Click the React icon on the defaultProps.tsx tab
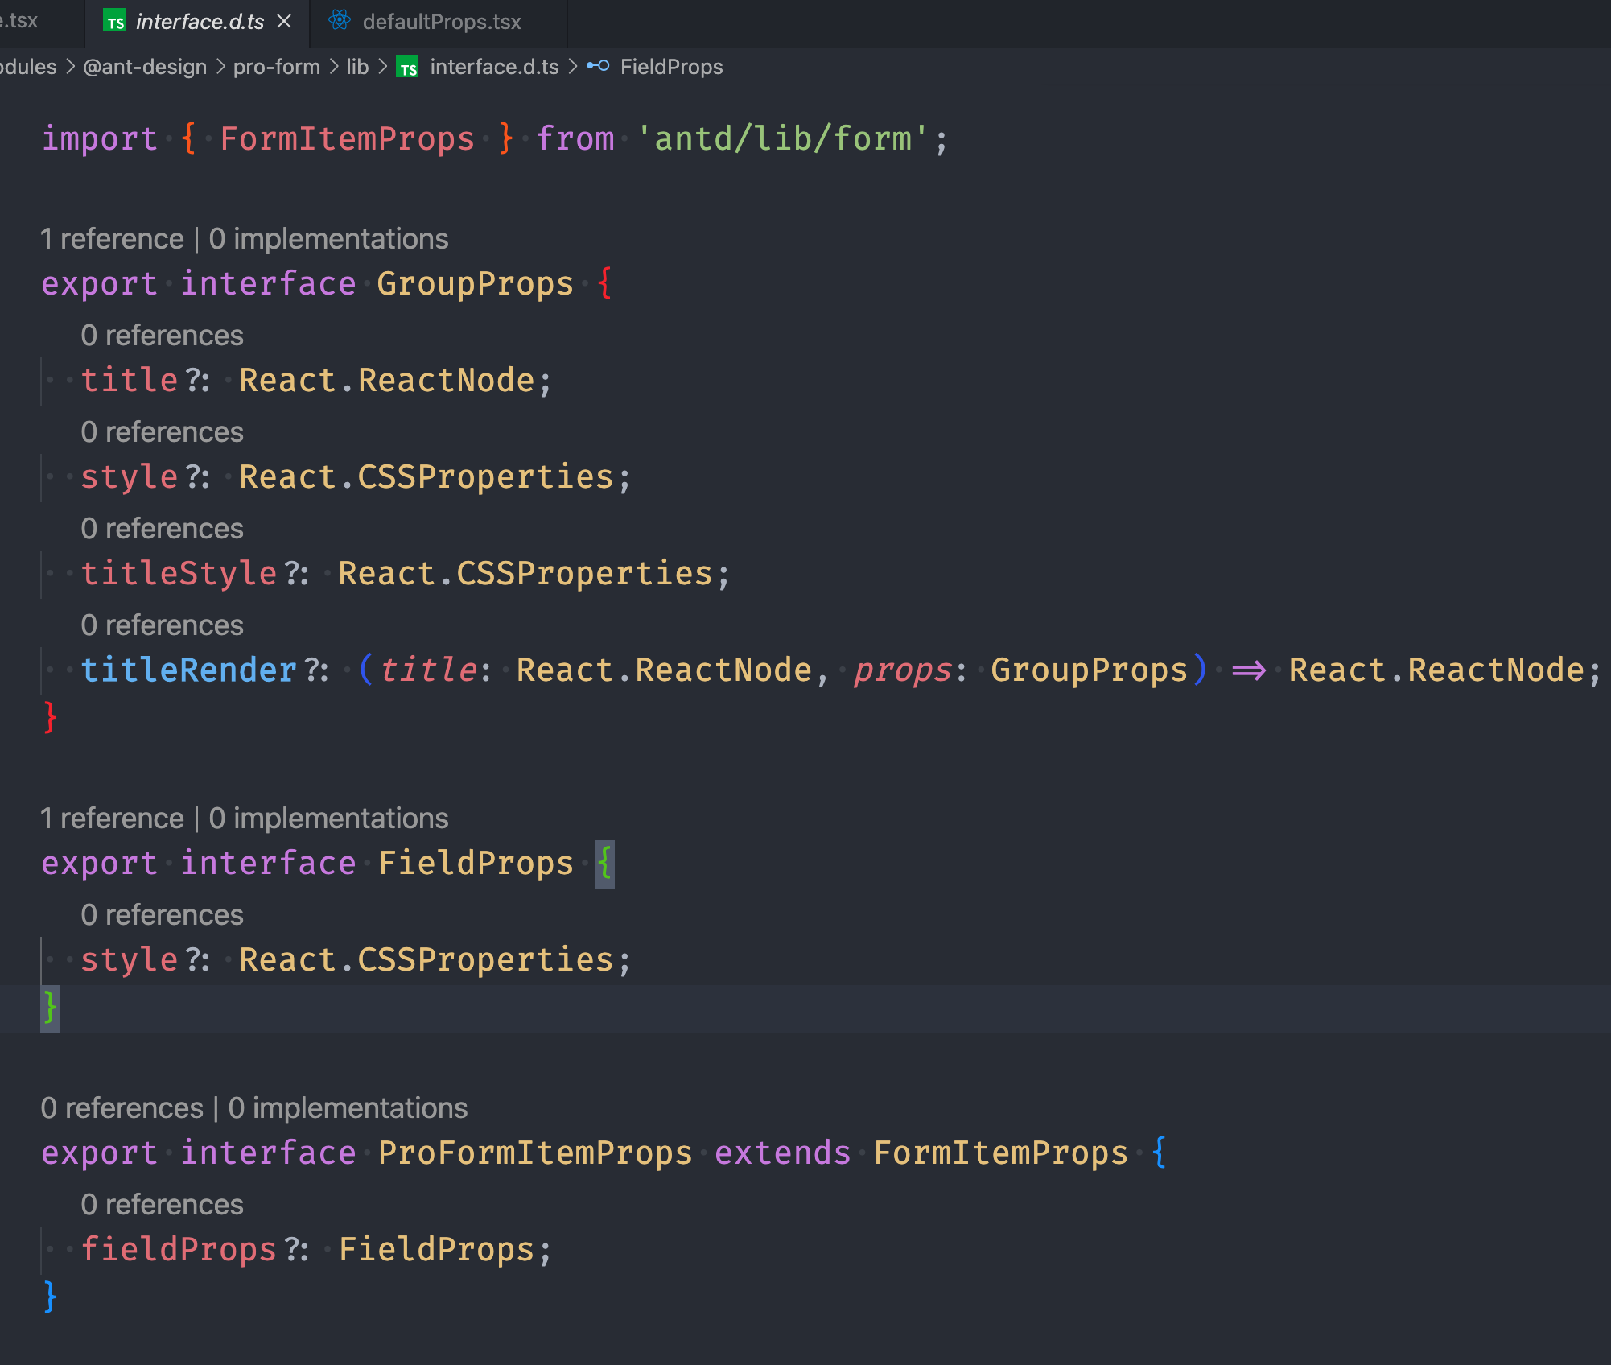 coord(339,22)
